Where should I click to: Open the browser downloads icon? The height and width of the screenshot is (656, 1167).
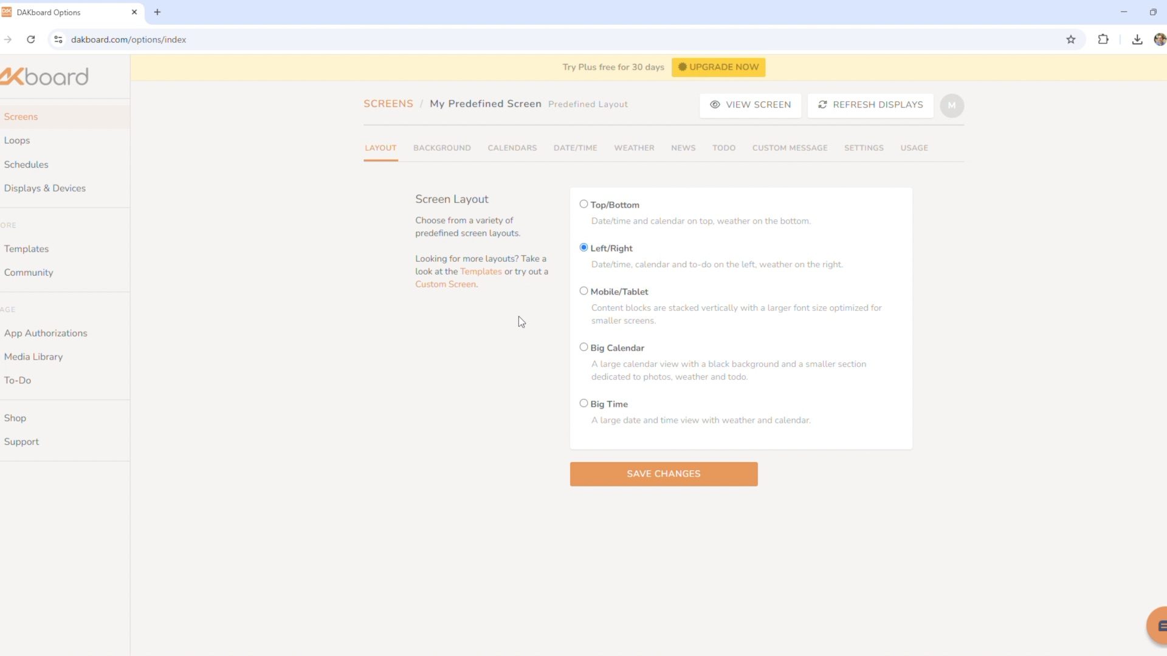point(1137,39)
